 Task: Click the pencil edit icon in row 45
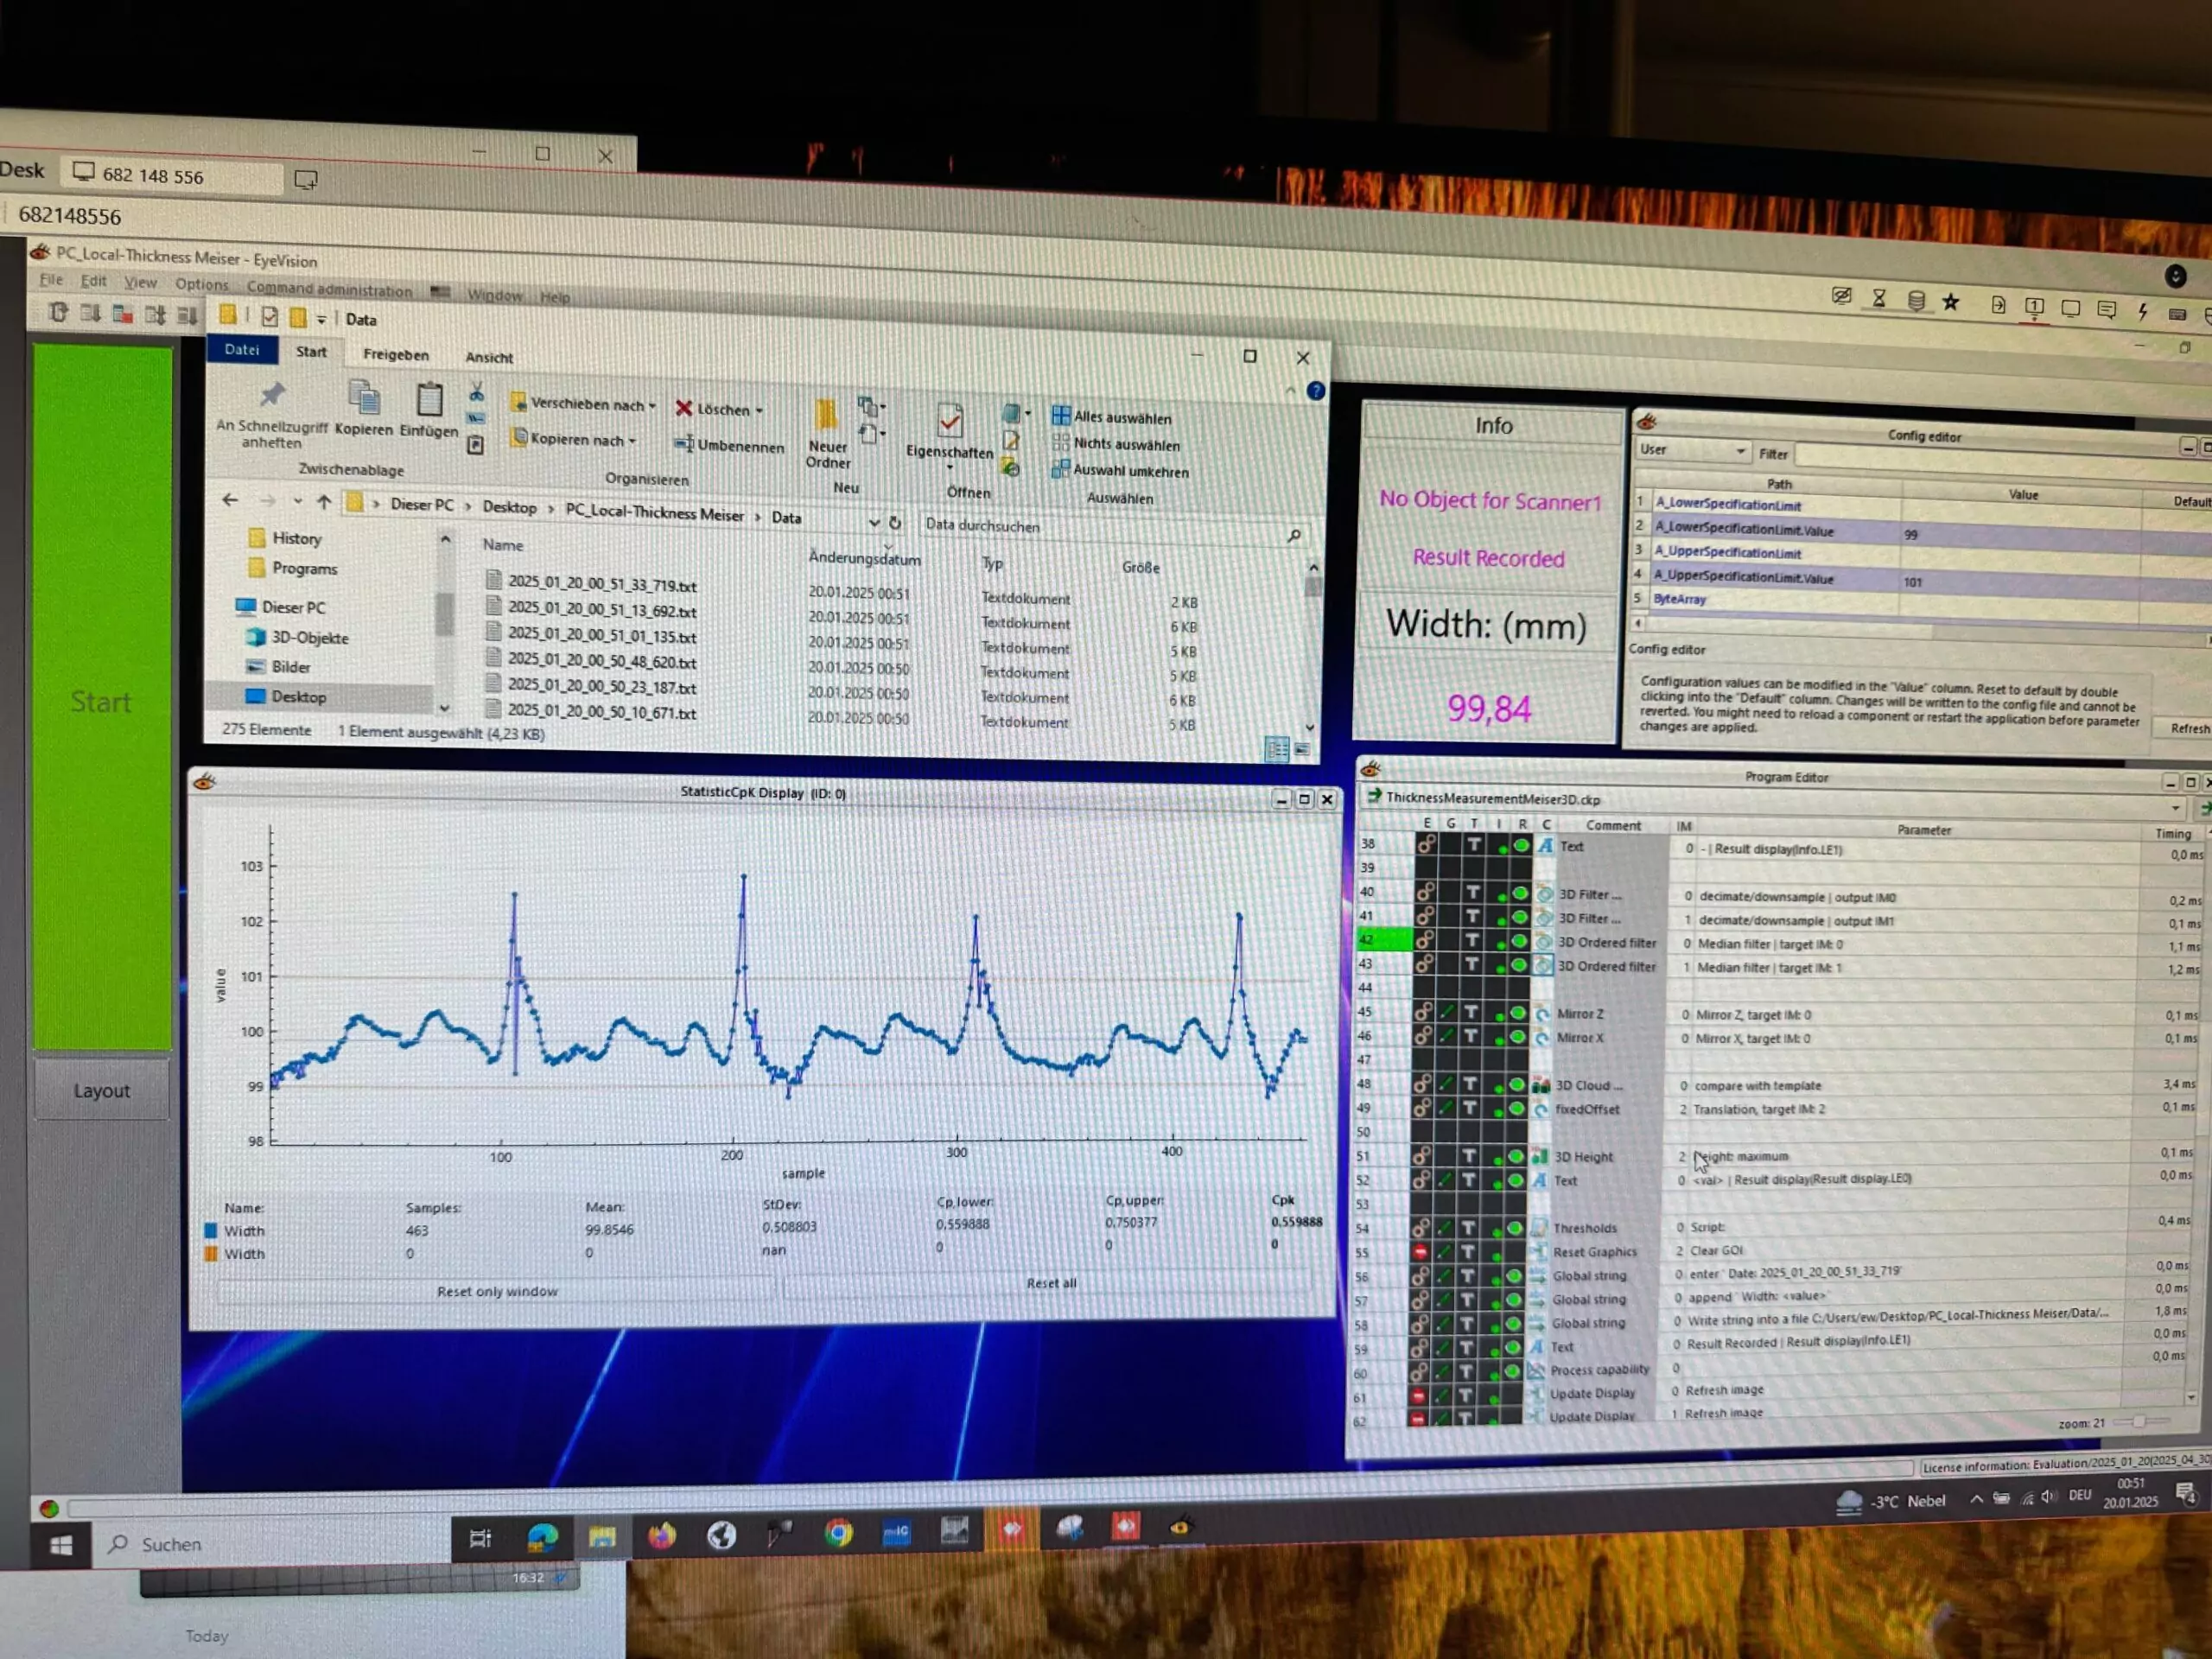click(x=1448, y=1013)
